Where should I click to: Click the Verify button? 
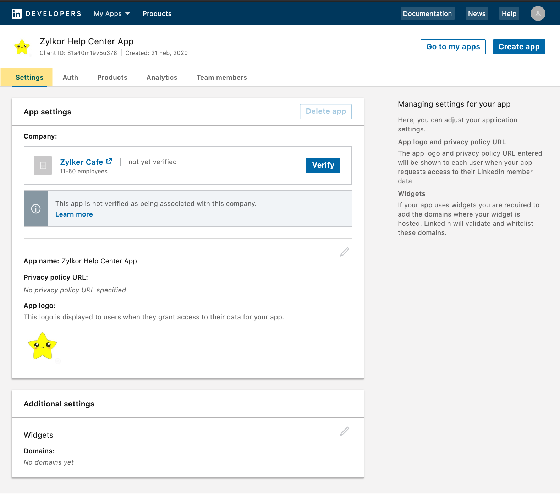pos(323,165)
